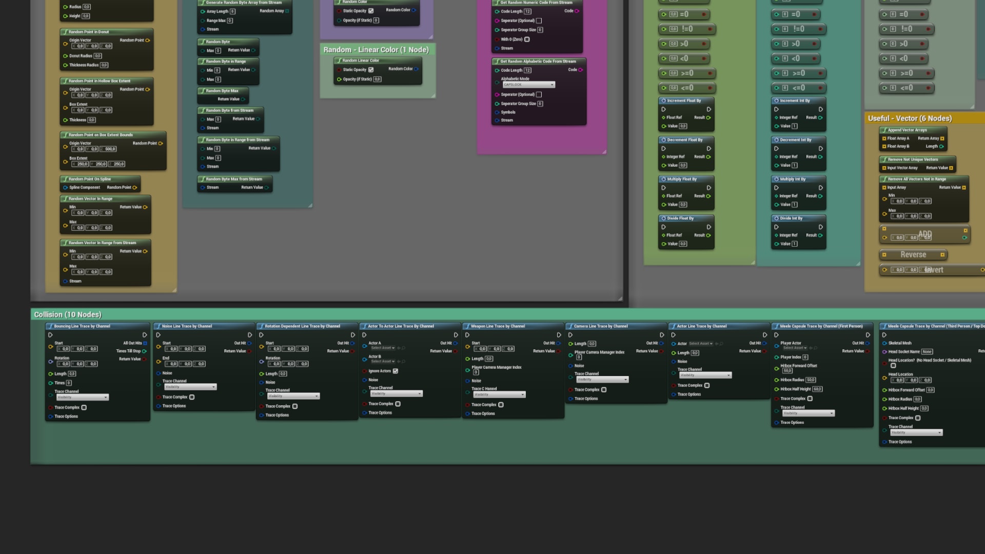
Task: Click the ADD node in the Vector section
Action: pyautogui.click(x=924, y=233)
